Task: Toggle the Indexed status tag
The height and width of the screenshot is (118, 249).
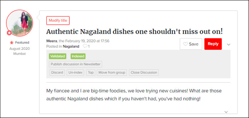Action: 78,56
